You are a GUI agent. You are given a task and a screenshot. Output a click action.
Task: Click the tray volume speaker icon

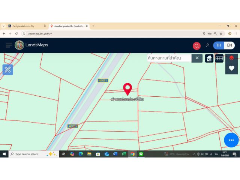pyautogui.click(x=207, y=154)
